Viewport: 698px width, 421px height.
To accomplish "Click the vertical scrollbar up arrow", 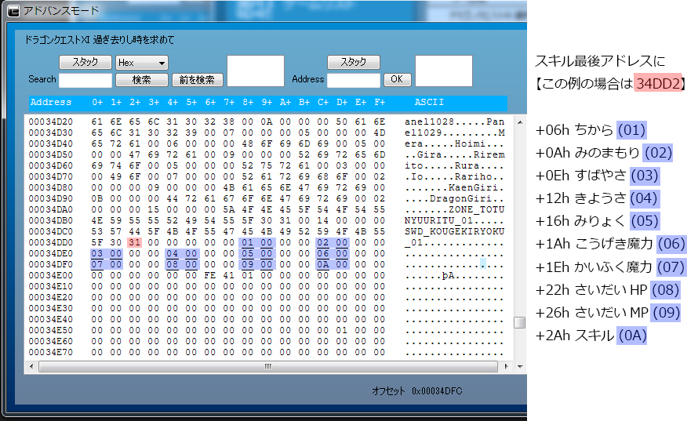I will pyautogui.click(x=519, y=122).
